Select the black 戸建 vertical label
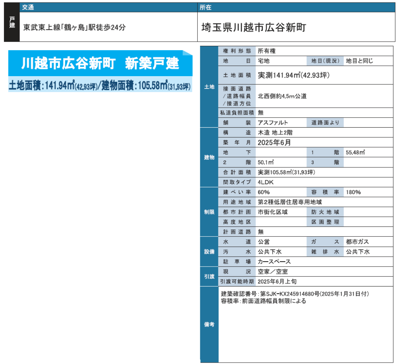399x364 pixels. pyautogui.click(x=12, y=22)
